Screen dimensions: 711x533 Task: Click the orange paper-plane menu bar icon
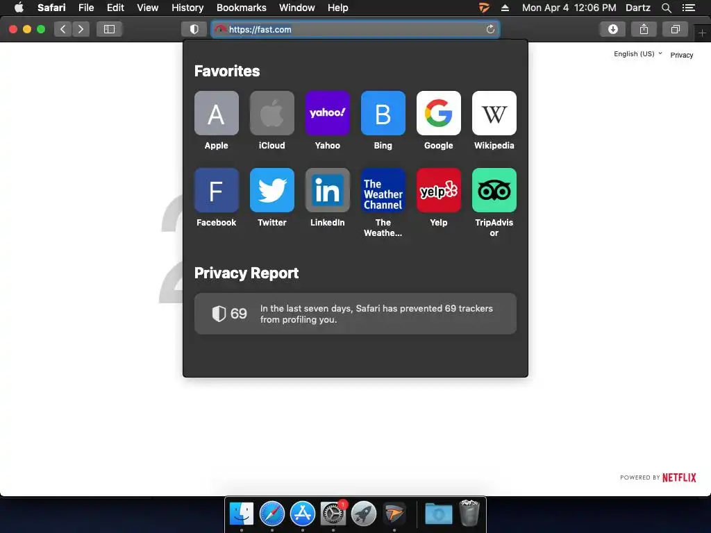coord(484,8)
